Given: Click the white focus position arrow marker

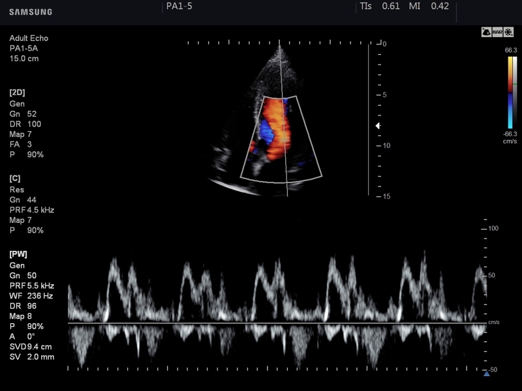Looking at the screenshot, I should coord(378,126).
